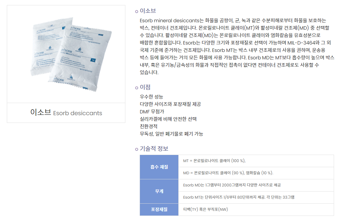Click the DMF 무첨가 benefit line
Screen dimensions: 340x220
(x=152, y=112)
